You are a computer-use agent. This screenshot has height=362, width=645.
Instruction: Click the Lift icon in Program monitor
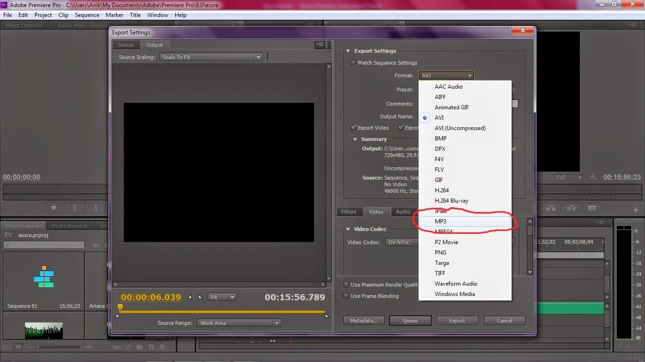click(551, 208)
